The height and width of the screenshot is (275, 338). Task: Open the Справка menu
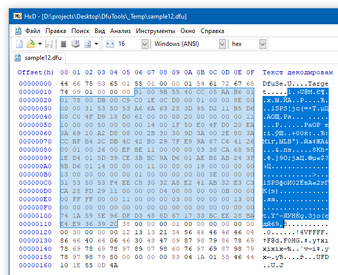(212, 31)
